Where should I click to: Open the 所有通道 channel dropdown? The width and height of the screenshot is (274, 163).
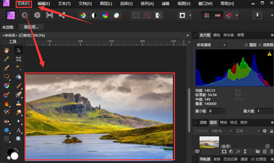pos(211,45)
